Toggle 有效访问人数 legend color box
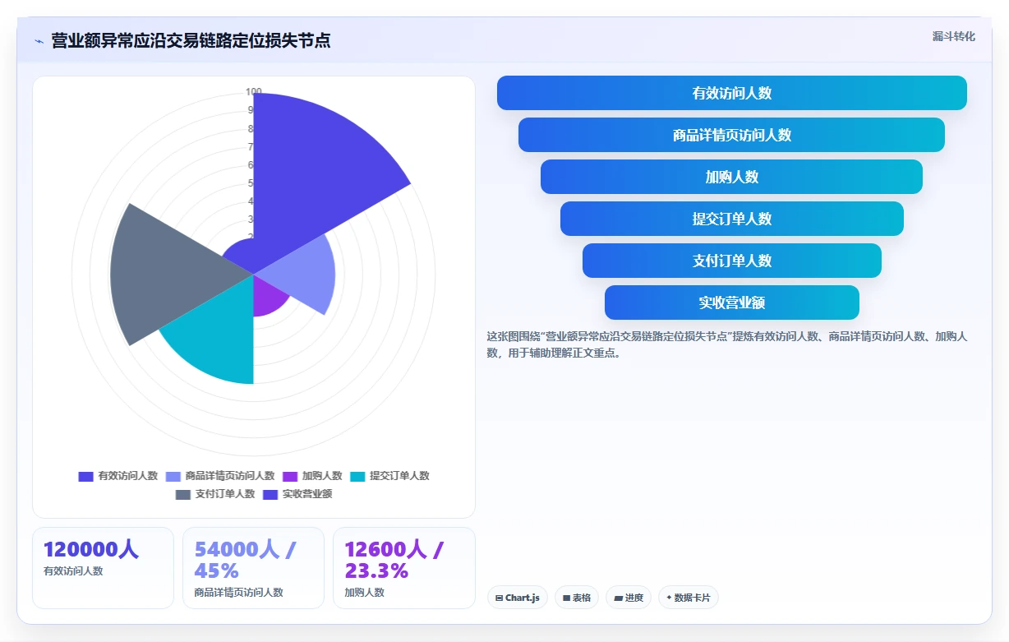This screenshot has height=642, width=1009. (85, 476)
